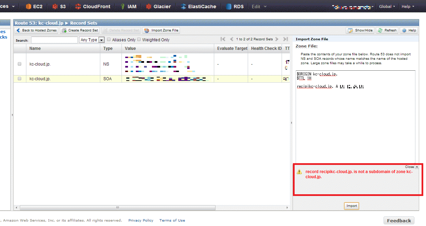
Task: Open the Global region dropdown
Action: 387,6
